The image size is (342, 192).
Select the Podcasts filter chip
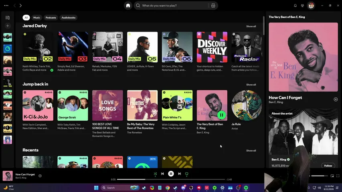[x=51, y=18]
